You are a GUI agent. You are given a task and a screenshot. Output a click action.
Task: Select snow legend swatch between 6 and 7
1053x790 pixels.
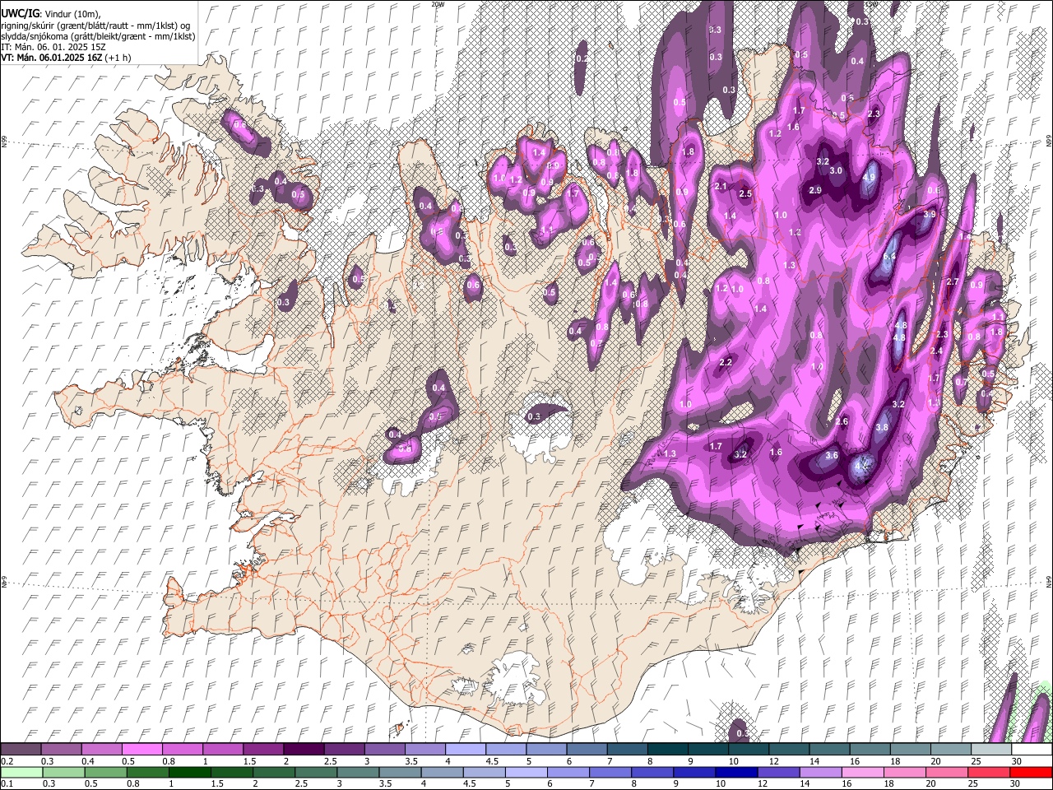pyautogui.click(x=587, y=750)
